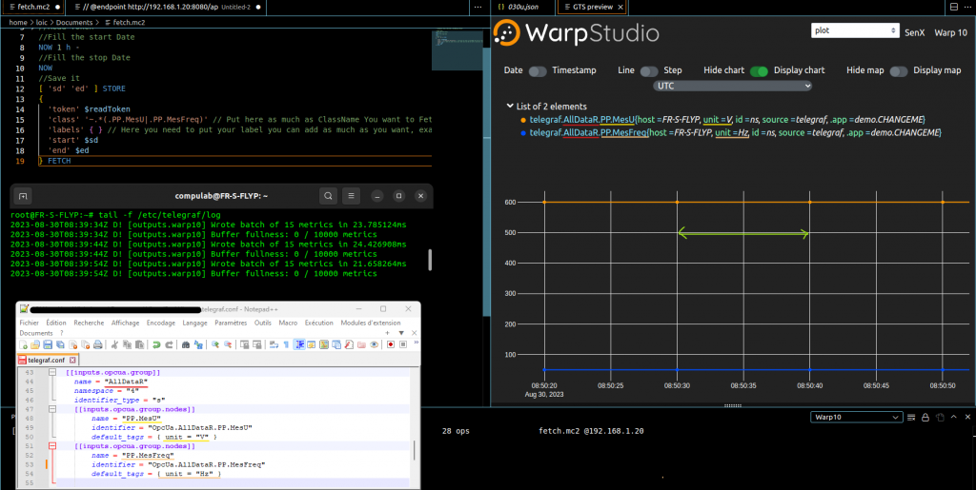Open the plot type dropdown in WarpStudio
Screen dimensions: 976x490
pos(855,30)
